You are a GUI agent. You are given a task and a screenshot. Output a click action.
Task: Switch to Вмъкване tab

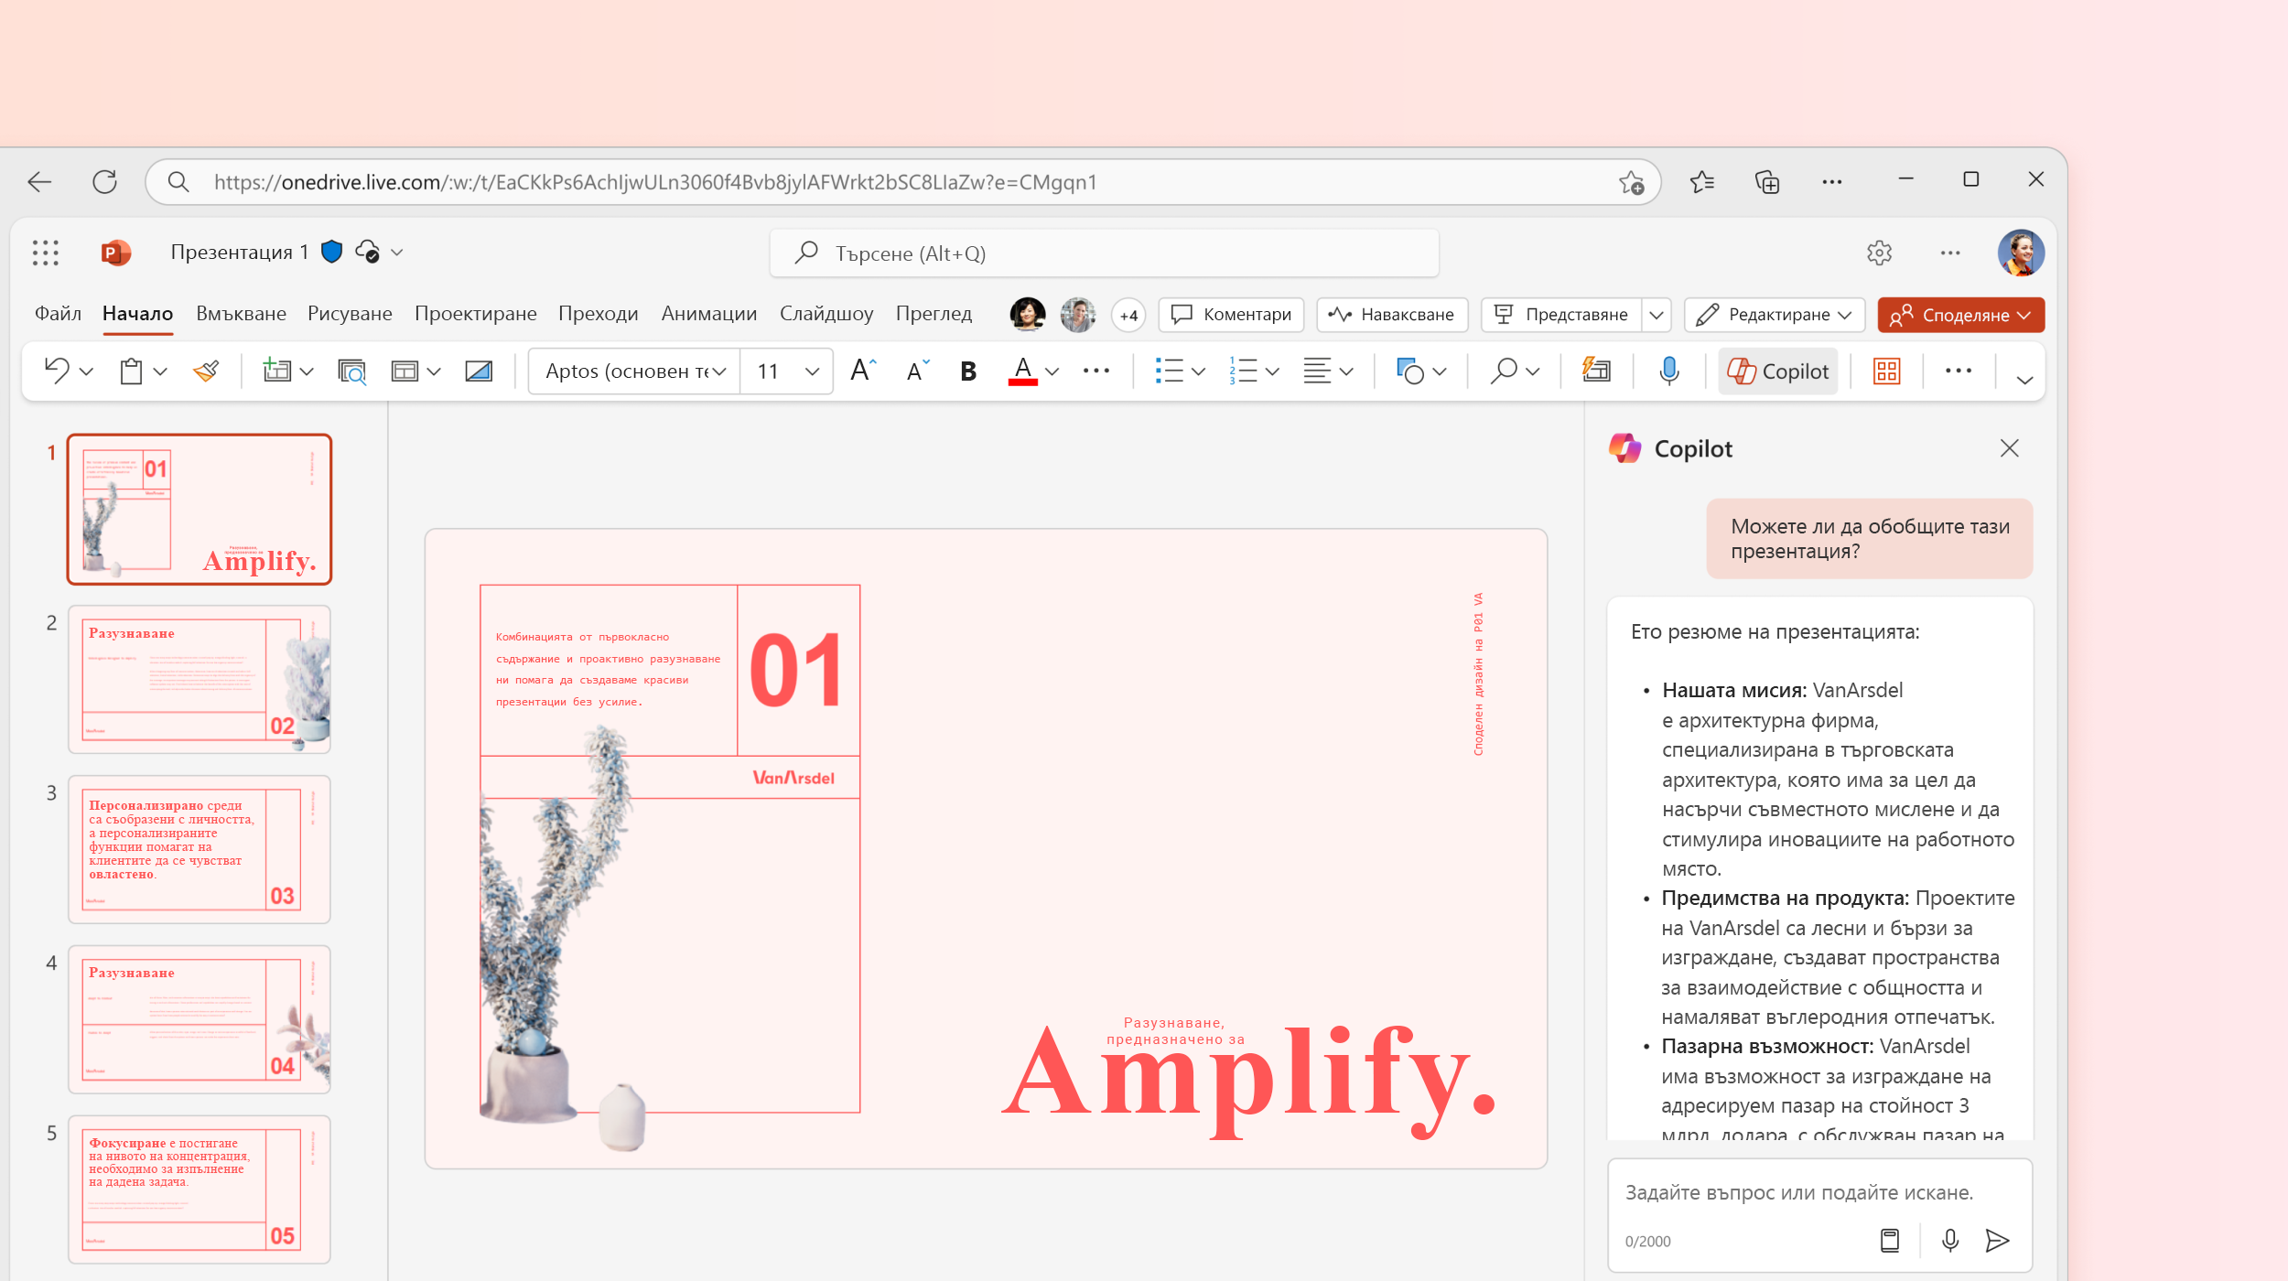(x=241, y=314)
